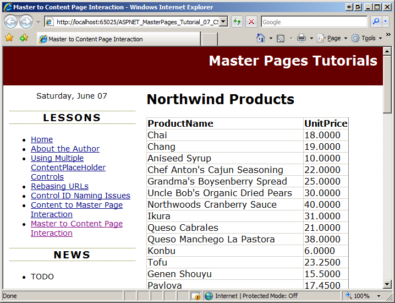Click the Add to Favorites icon
The height and width of the screenshot is (303, 395).
pos(24,38)
